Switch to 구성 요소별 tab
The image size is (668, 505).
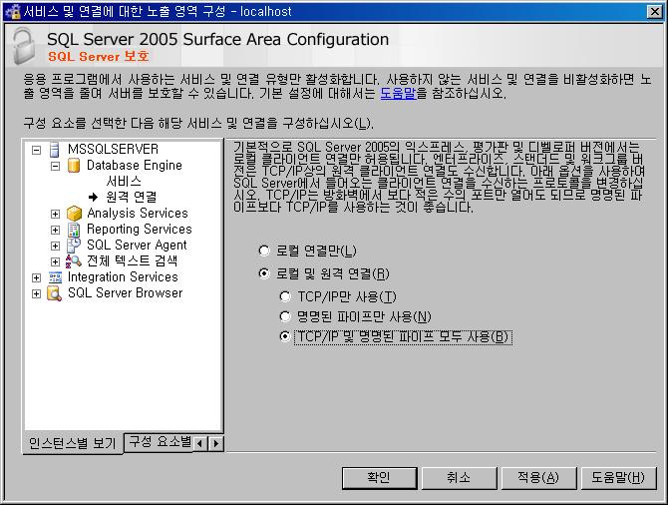point(159,442)
